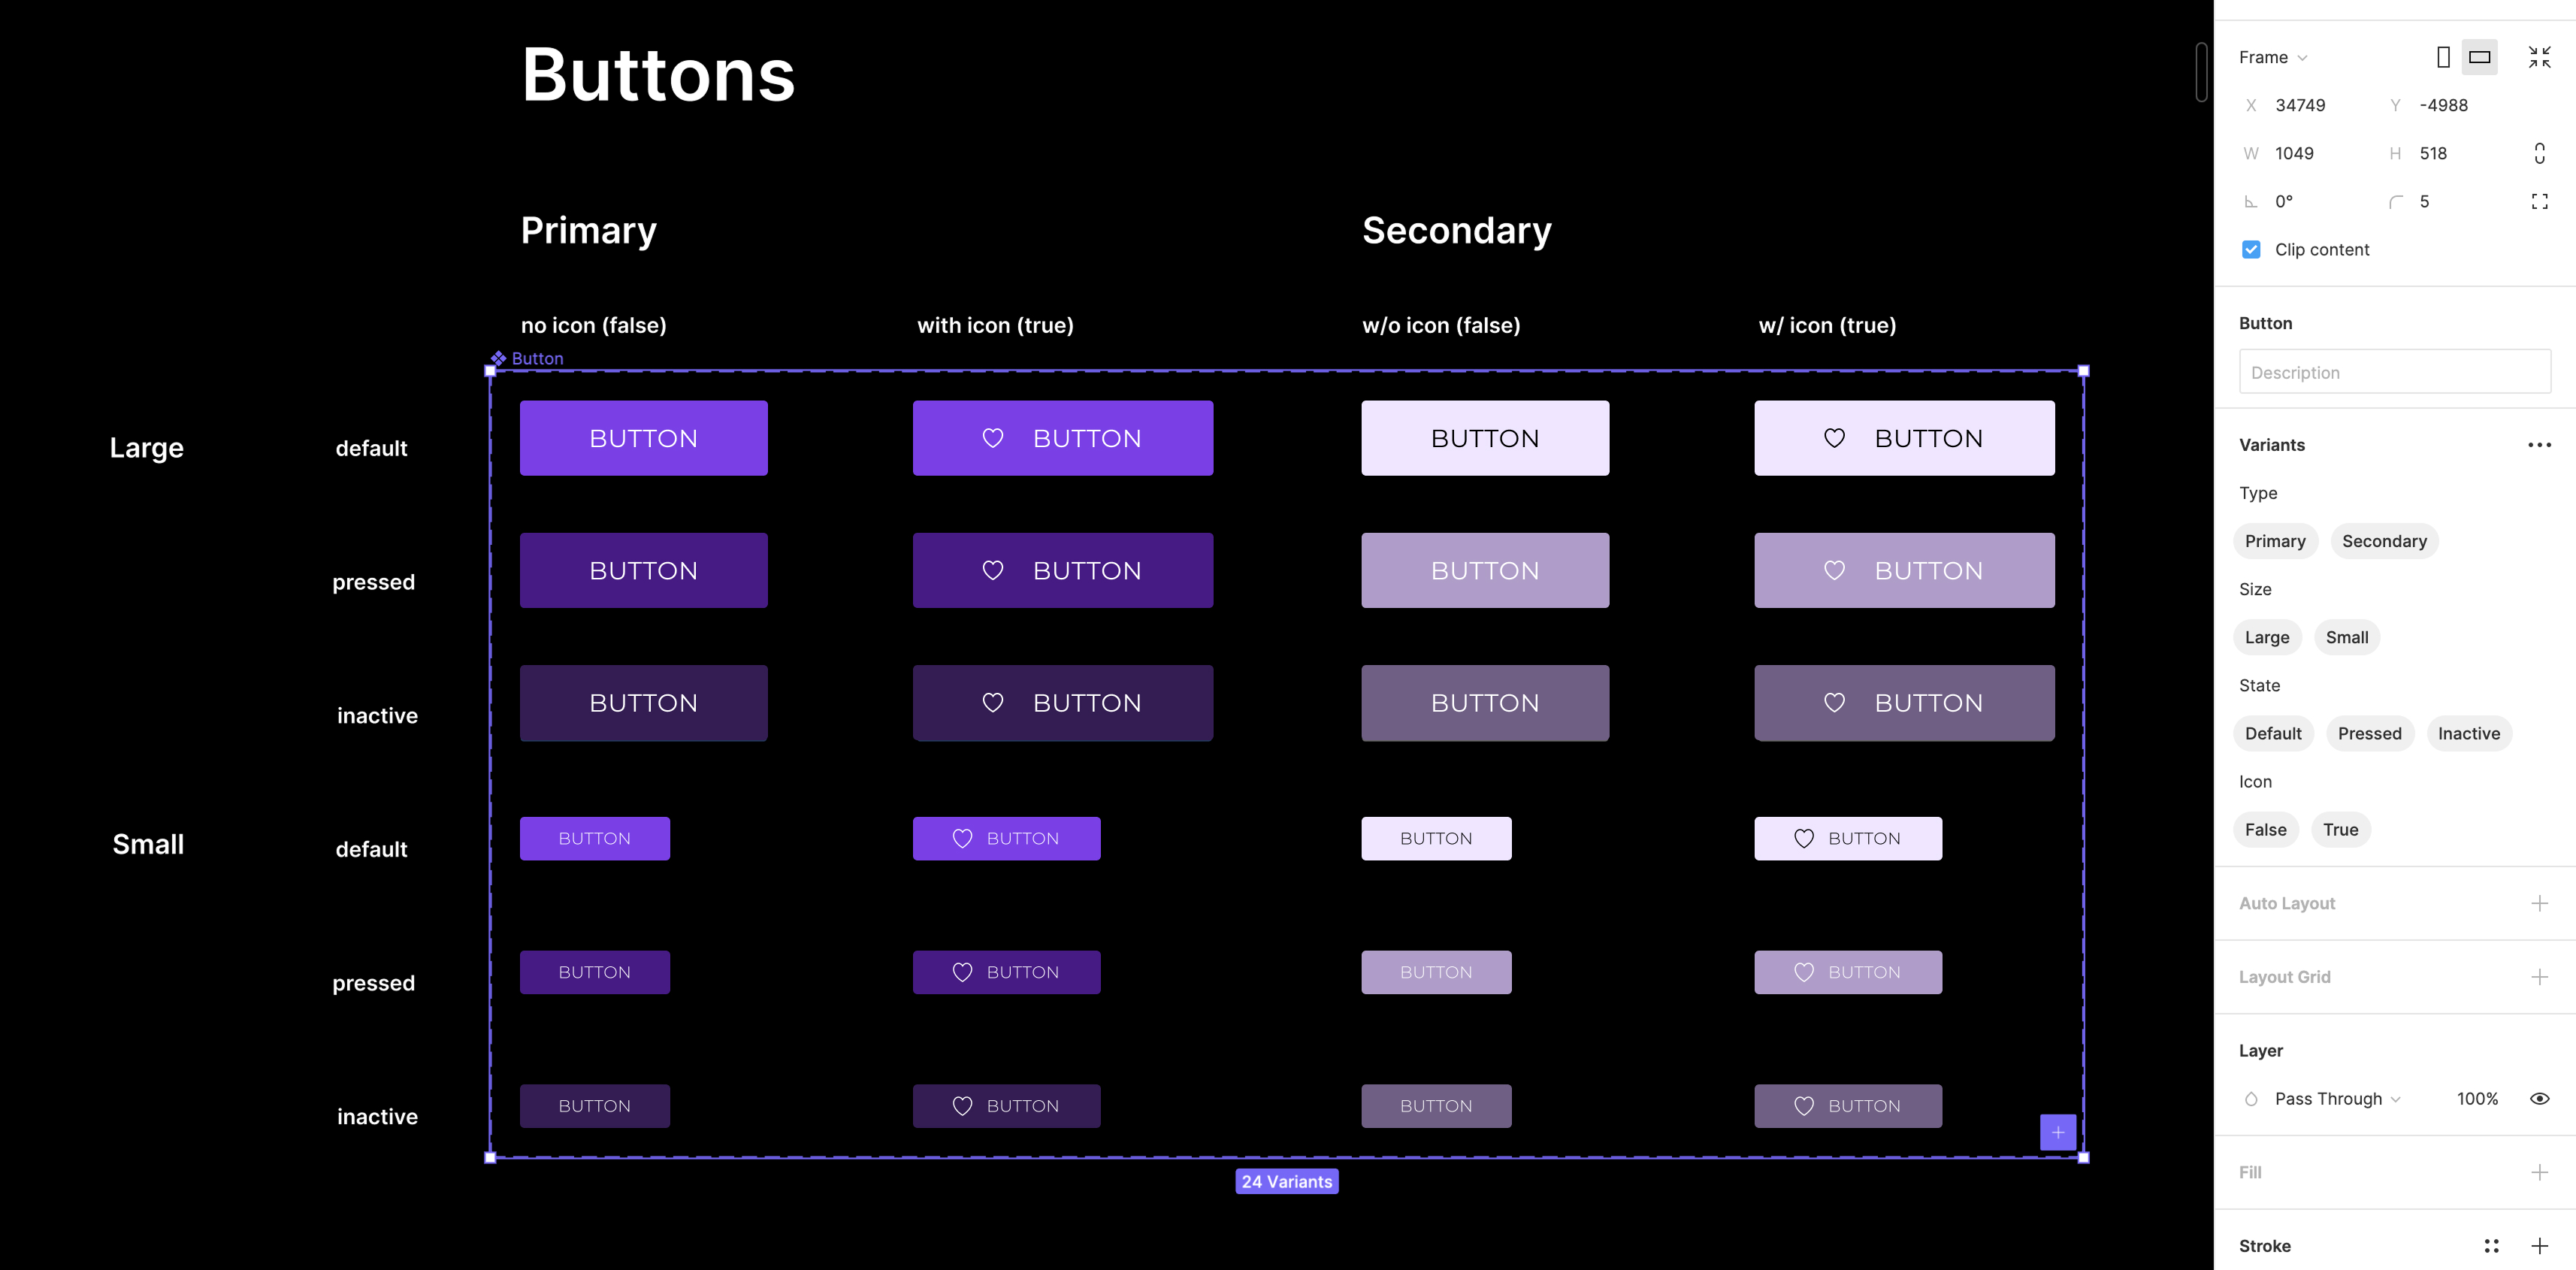Open Stroke style library dots icon
This screenshot has width=2576, height=1270.
click(2492, 1246)
